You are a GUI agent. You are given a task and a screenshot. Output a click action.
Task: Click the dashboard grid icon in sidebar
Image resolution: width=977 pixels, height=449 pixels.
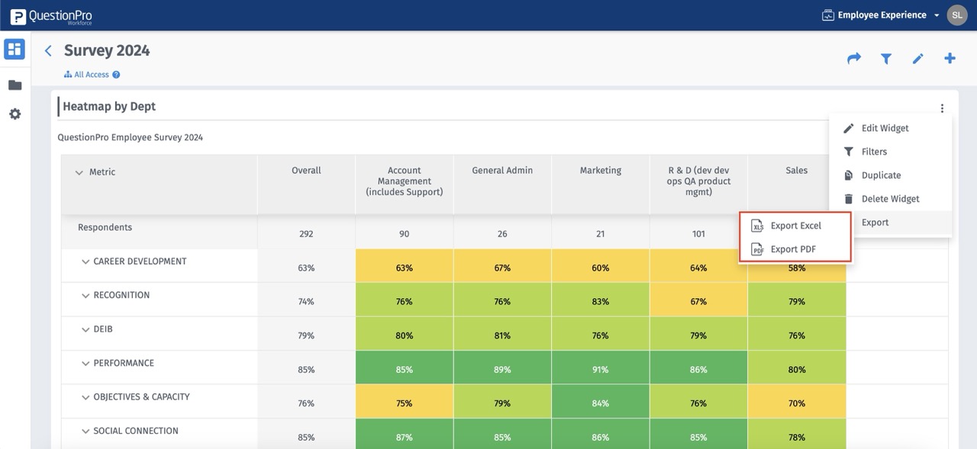pos(15,50)
